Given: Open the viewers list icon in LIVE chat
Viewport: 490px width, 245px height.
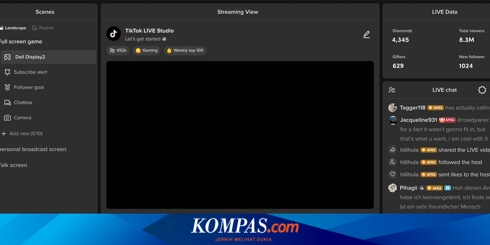Looking at the screenshot, I should [392, 90].
